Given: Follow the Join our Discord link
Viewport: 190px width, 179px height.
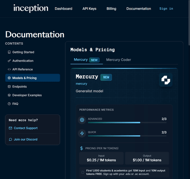Looking at the screenshot, I should pyautogui.click(x=25, y=140).
